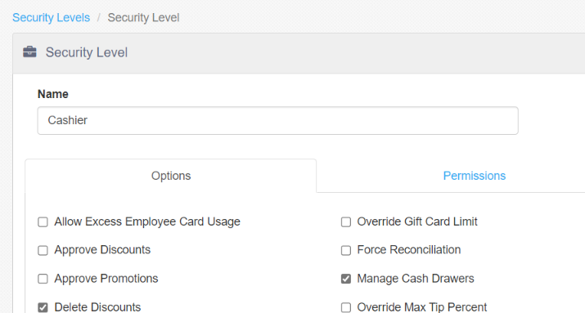Toggle the Force Reconciliation checkbox
Viewport: 585px width, 313px height.
[346, 250]
